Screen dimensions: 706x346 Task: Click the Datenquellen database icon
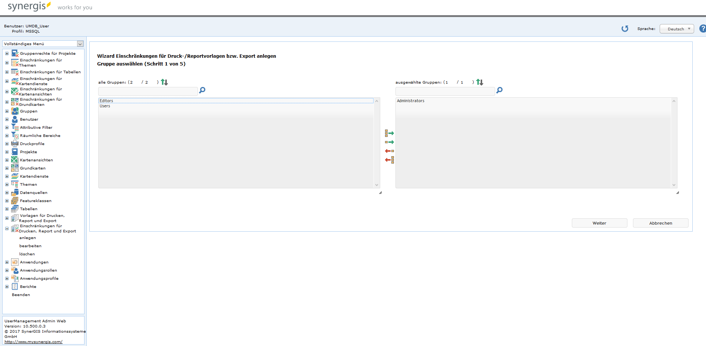pyautogui.click(x=15, y=192)
